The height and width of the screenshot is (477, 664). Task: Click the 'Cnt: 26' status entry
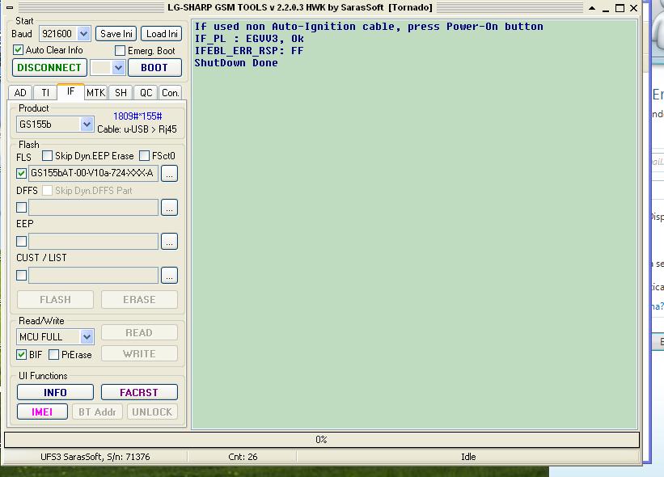point(243,457)
